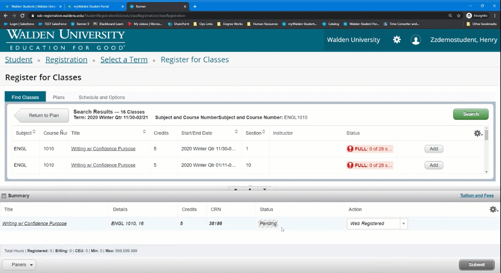Open Summary panel settings gear
The width and height of the screenshot is (501, 273).
coord(493,209)
